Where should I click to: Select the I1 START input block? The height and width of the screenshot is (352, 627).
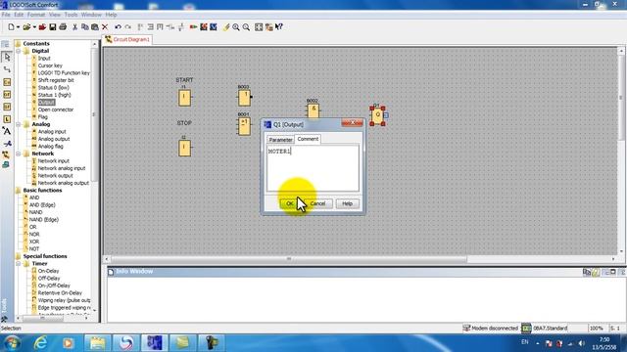pyautogui.click(x=184, y=98)
